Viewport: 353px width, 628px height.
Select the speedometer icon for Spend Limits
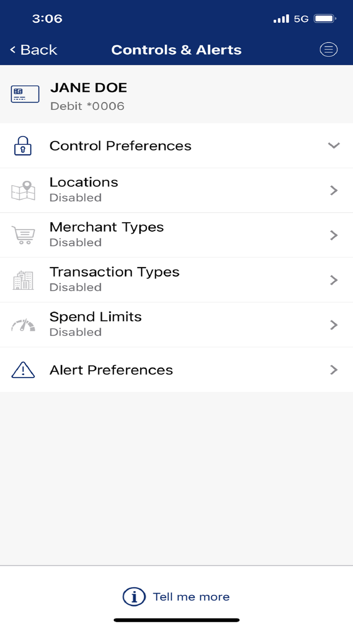tap(23, 325)
